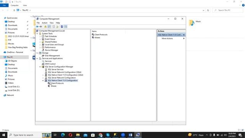
Task: Open Computer tab in the This PC window
Action: click(x=15, y=5)
